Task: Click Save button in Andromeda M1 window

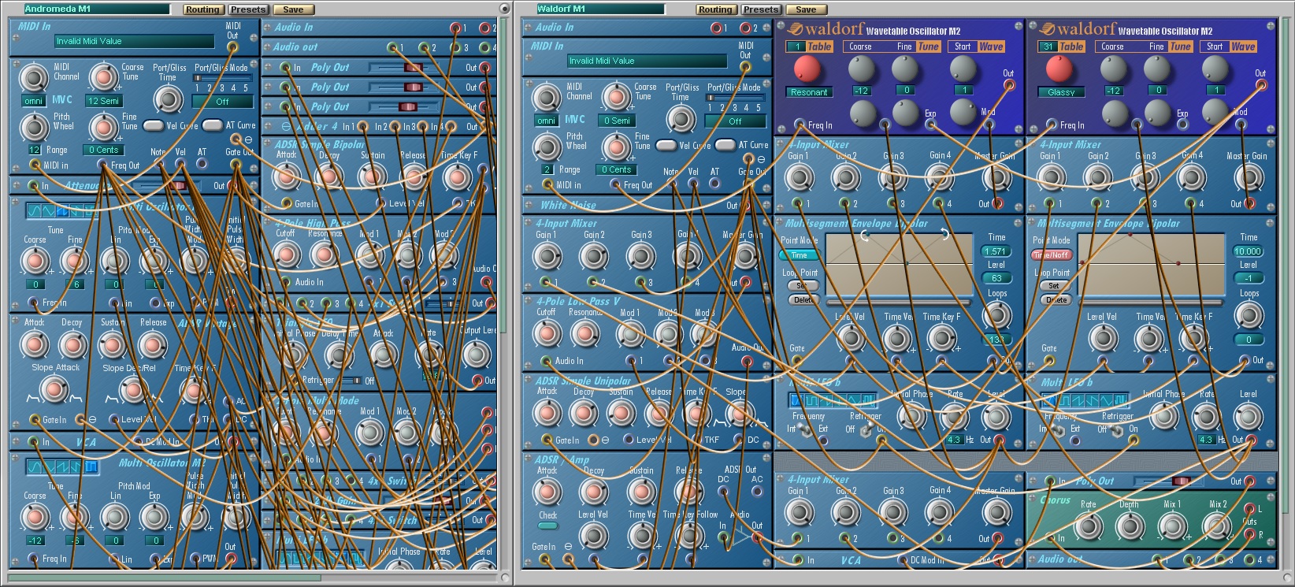Action: tap(293, 9)
